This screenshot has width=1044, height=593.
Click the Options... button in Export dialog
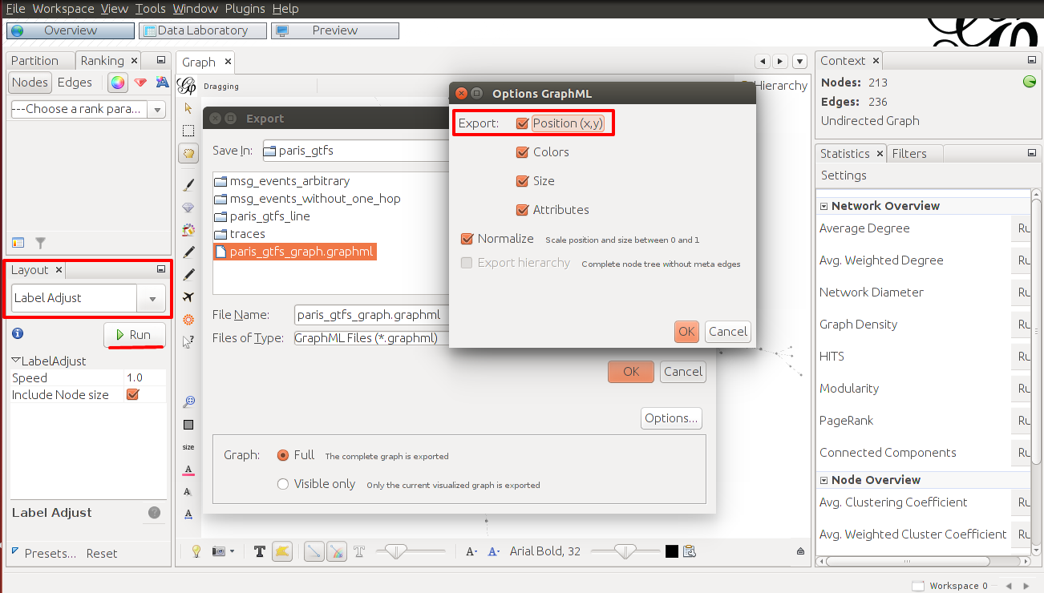671,418
